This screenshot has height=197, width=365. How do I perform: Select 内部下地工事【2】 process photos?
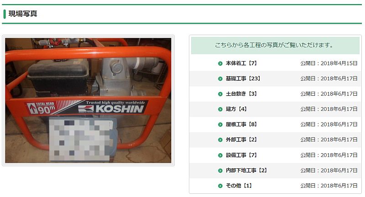pos(246,171)
